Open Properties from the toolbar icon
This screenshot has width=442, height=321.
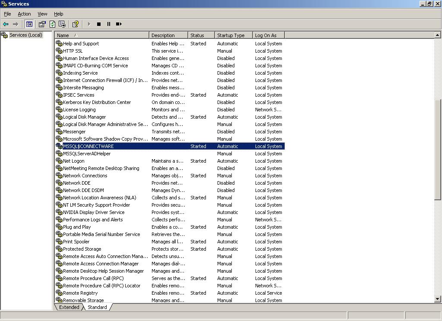(x=42, y=24)
